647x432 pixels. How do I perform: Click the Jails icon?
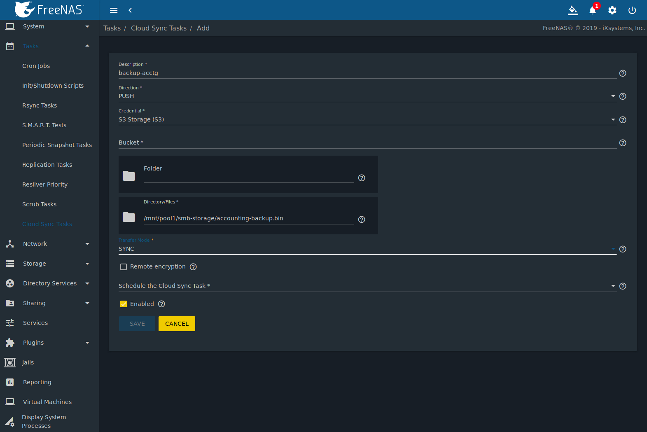[x=10, y=362]
